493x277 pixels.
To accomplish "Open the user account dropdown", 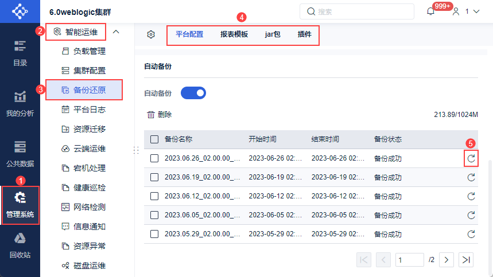I will (x=465, y=11).
